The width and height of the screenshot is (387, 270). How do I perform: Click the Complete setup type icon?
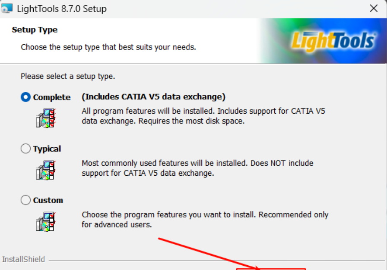pos(46,118)
